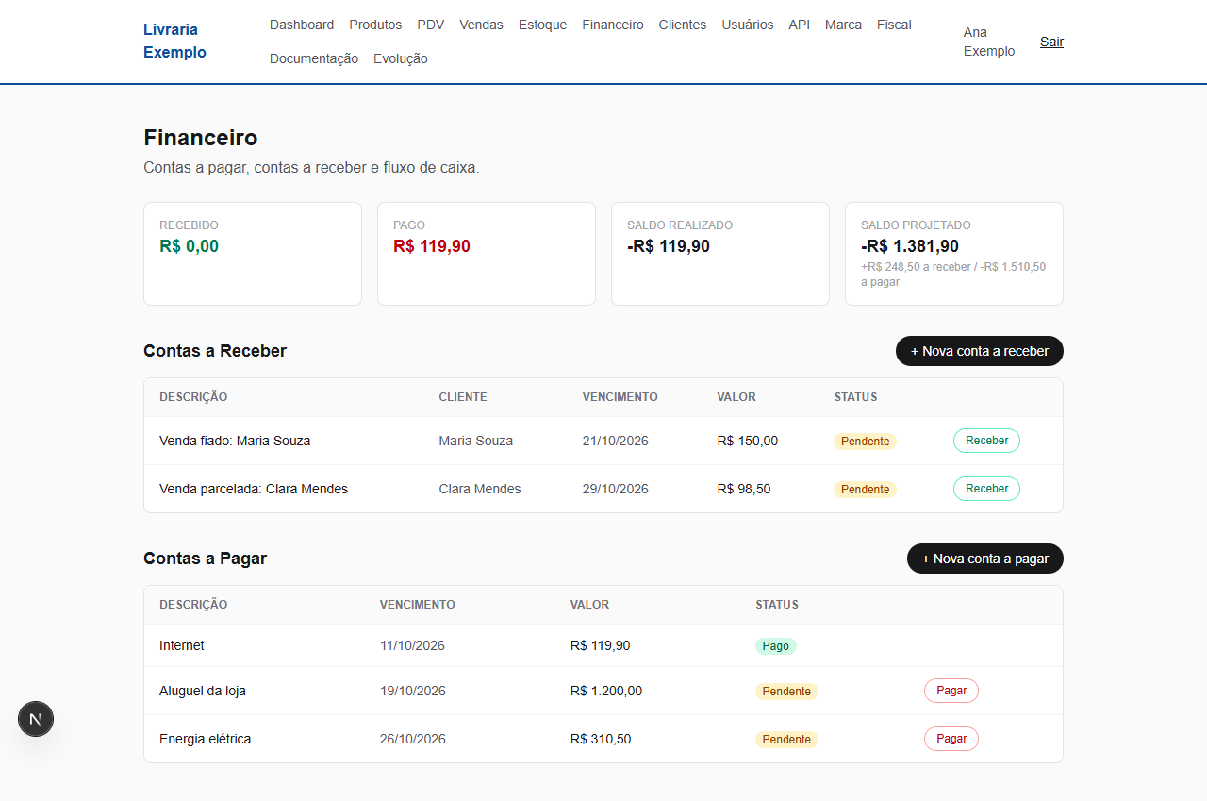The height and width of the screenshot is (801, 1207).
Task: Select Financeiro in the navigation bar
Action: tap(613, 25)
